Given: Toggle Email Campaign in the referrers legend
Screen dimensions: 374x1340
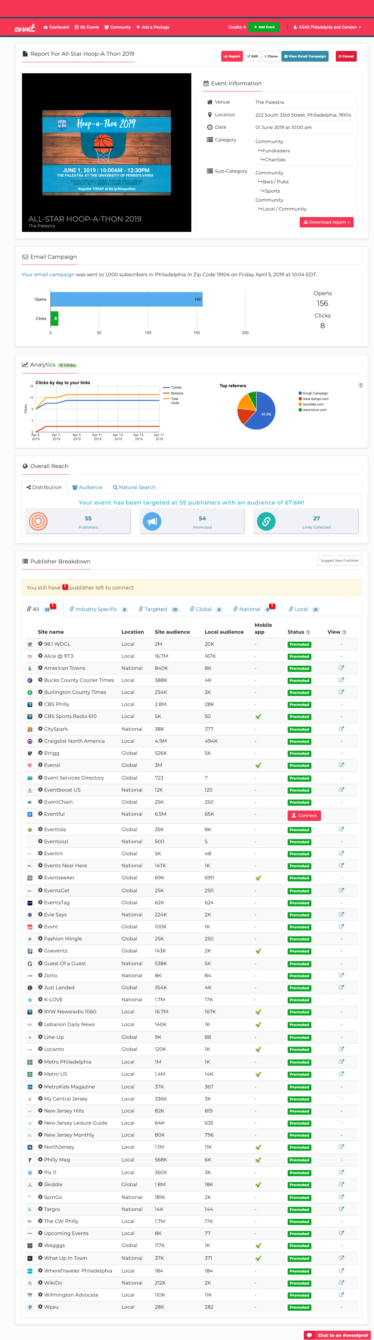Looking at the screenshot, I should [x=313, y=393].
